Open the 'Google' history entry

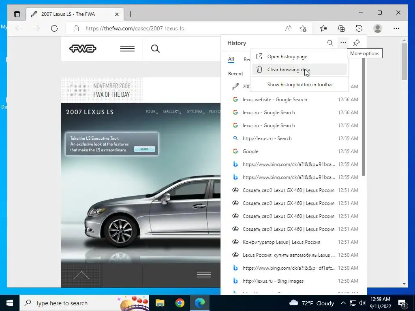pyautogui.click(x=293, y=151)
